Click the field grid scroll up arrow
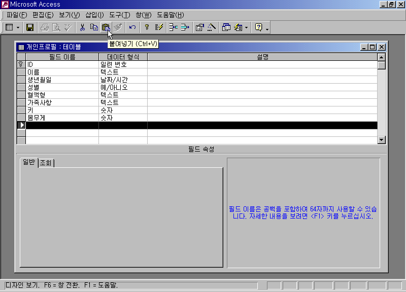The image size is (406, 292). (x=382, y=57)
